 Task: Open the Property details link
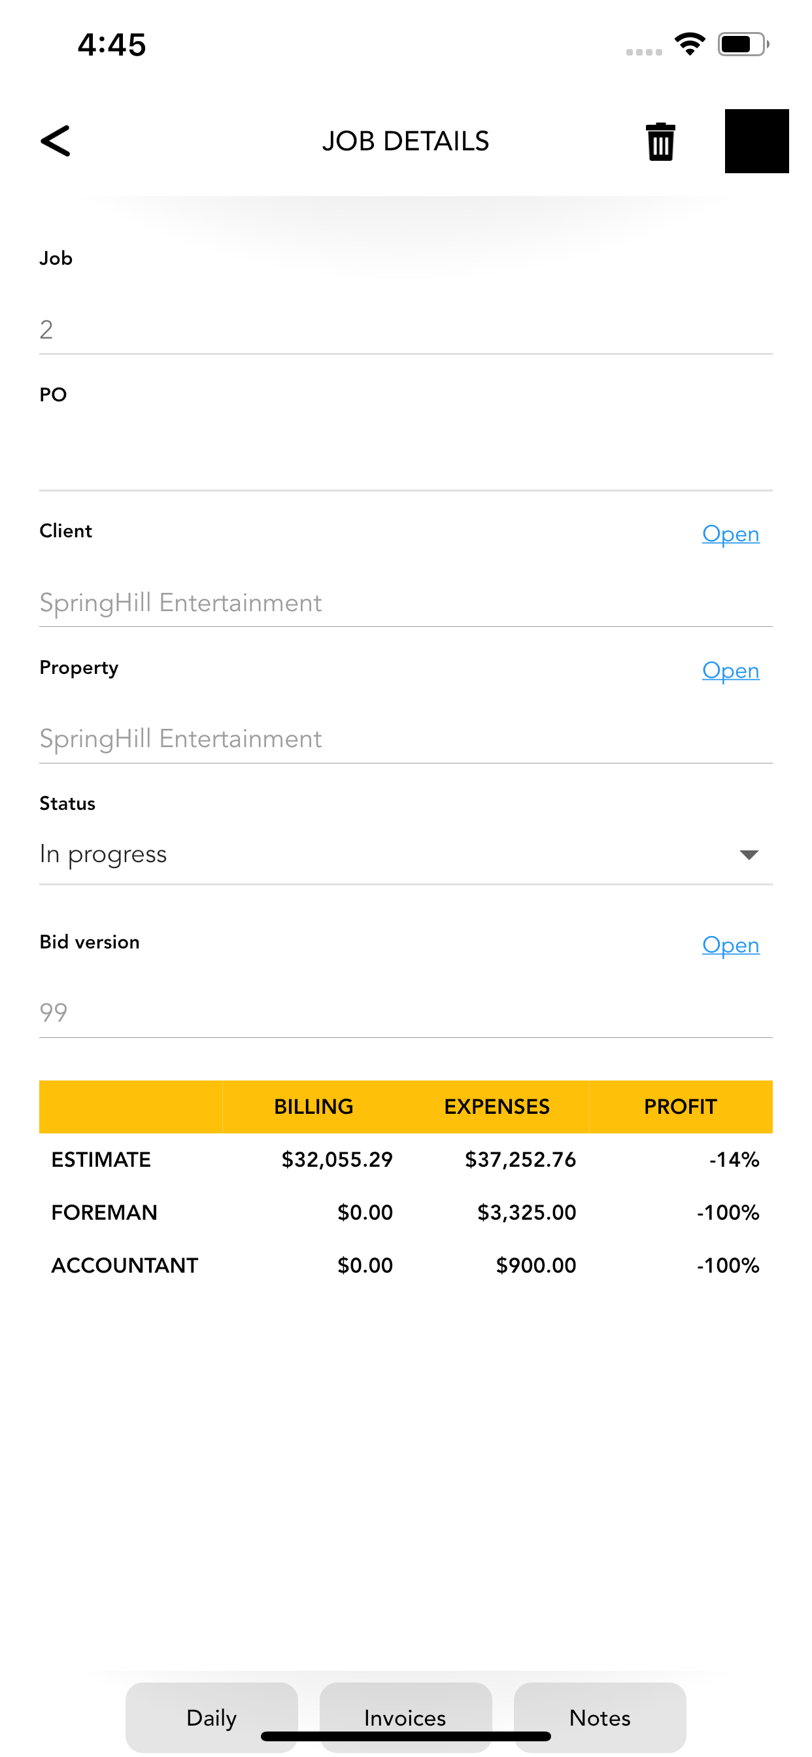coord(730,671)
